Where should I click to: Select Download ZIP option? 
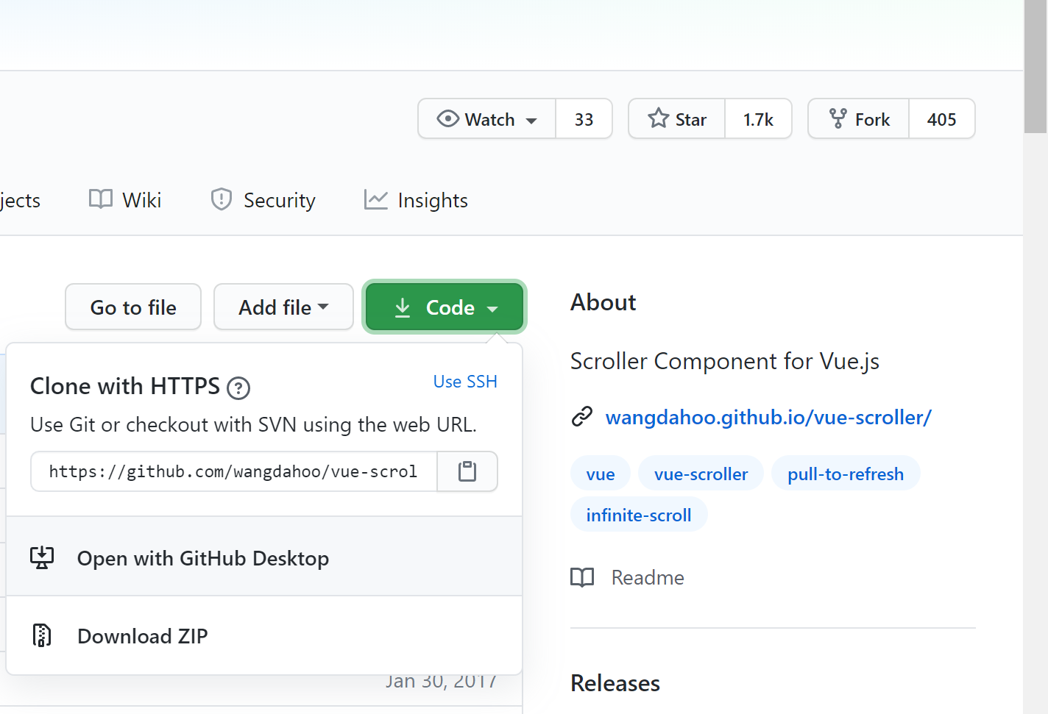pos(264,635)
